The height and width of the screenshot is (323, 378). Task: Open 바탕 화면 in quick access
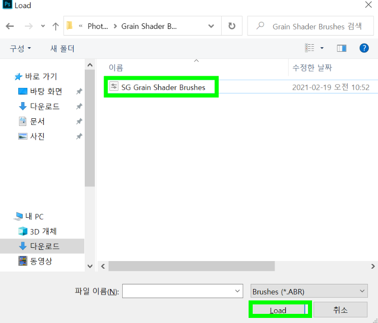point(46,91)
